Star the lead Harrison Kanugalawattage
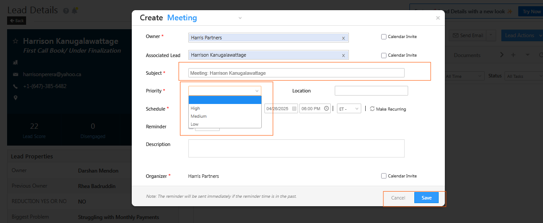 point(15,41)
